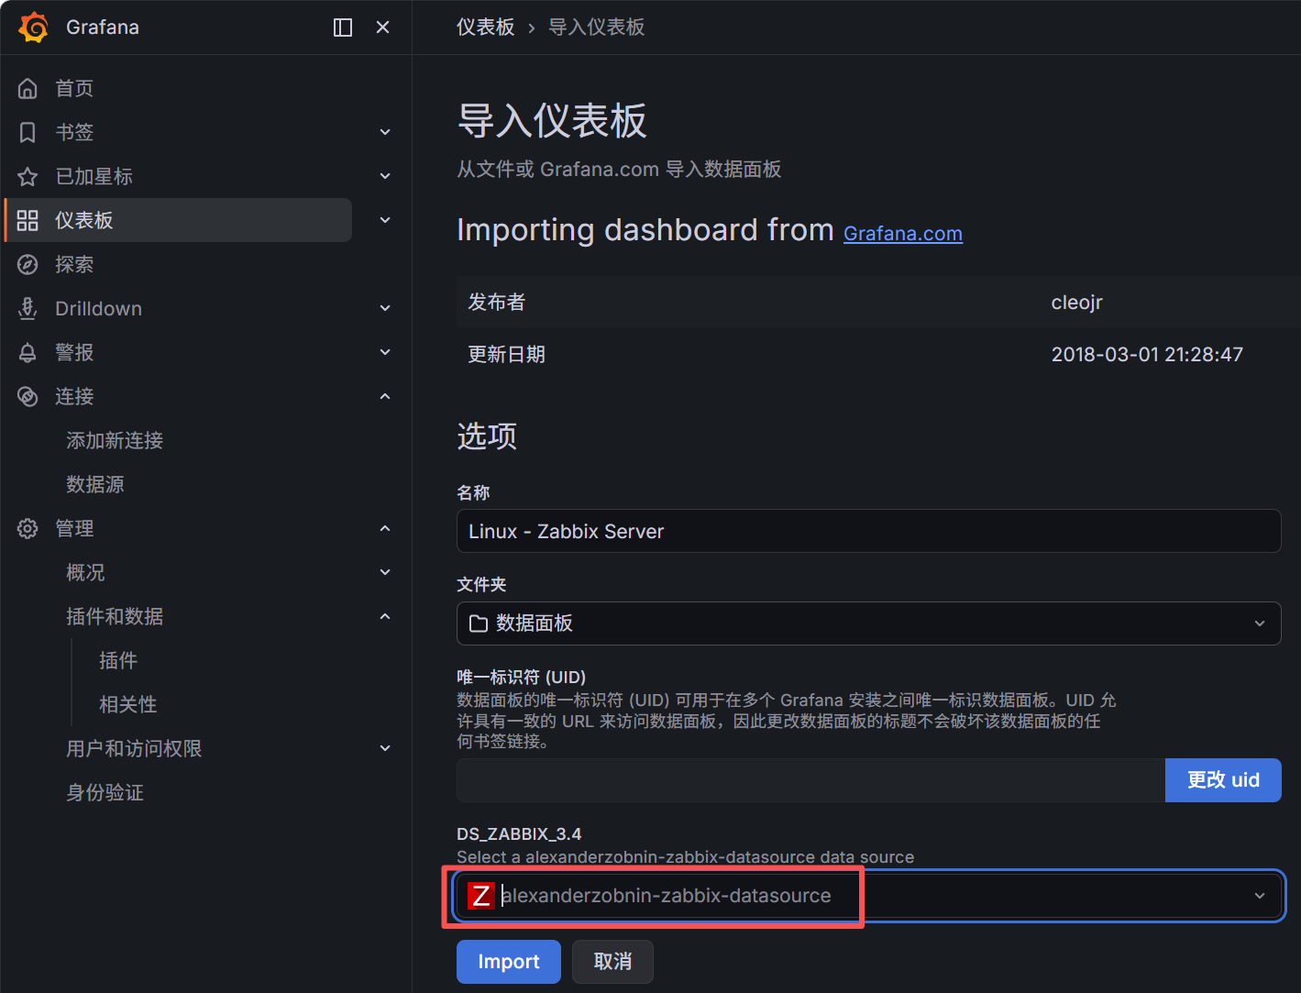Click the date 2018-03-01 21:28:47
The image size is (1301, 993).
coord(1147,355)
